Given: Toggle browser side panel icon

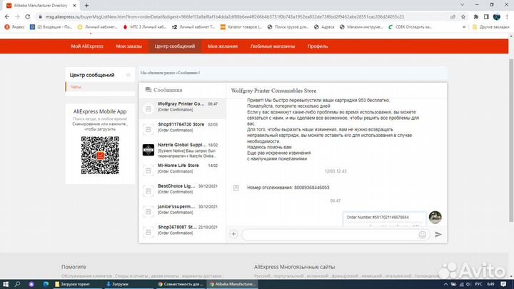Looking at the screenshot, I should (x=486, y=16).
